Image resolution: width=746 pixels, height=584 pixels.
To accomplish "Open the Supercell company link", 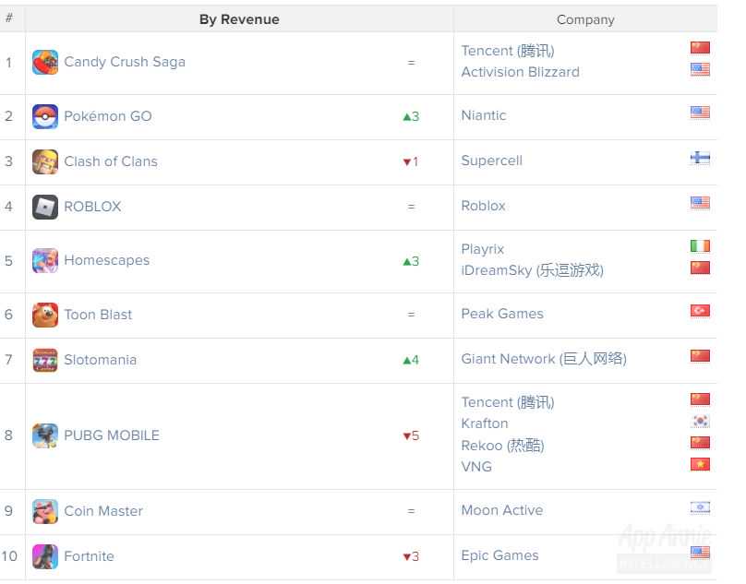I will coord(492,161).
